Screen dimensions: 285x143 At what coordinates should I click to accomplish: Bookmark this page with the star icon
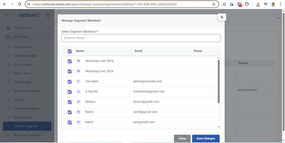pyautogui.click(x=214, y=4)
